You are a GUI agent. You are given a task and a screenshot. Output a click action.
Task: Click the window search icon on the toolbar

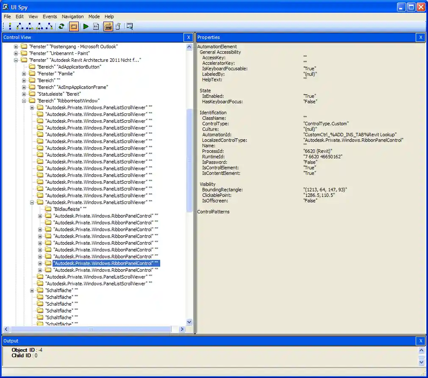tap(130, 26)
